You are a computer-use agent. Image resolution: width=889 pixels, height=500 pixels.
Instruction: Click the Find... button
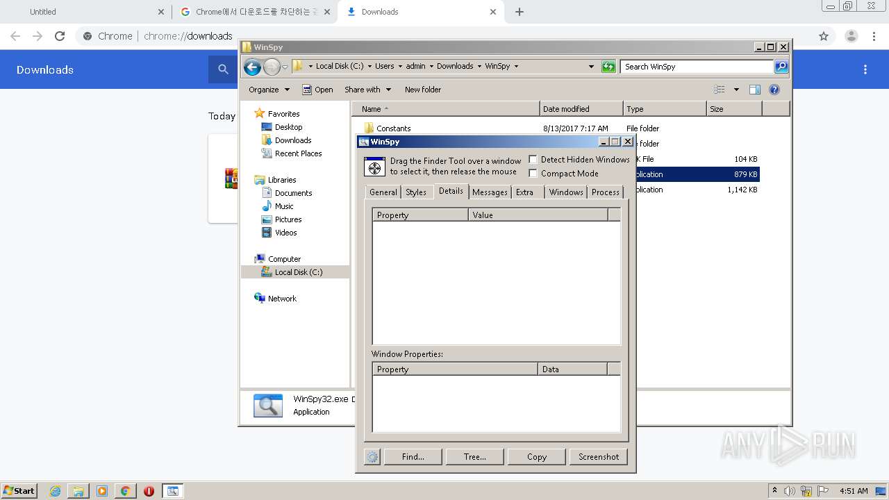pyautogui.click(x=413, y=457)
